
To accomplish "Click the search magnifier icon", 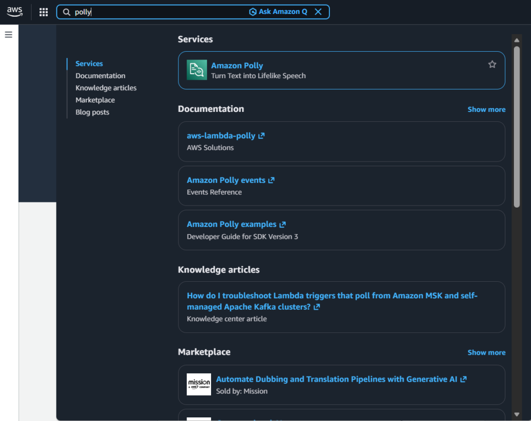I will pyautogui.click(x=66, y=12).
